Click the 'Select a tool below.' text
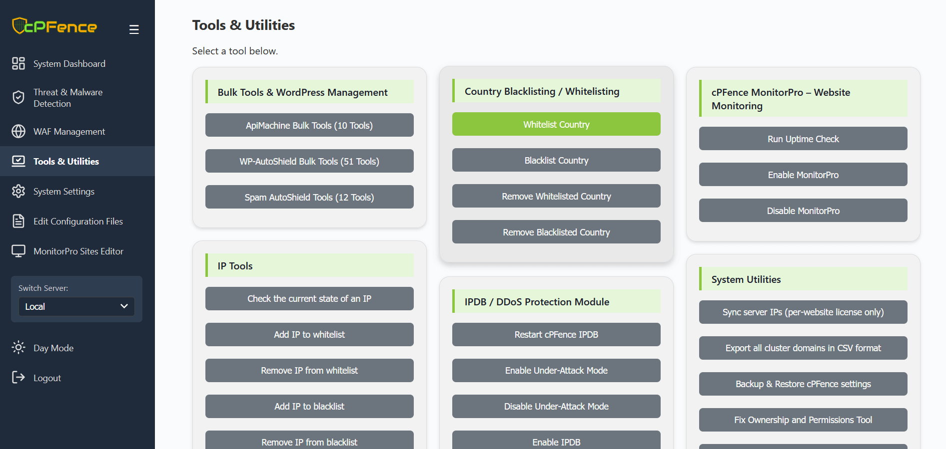The width and height of the screenshot is (946, 449). (x=235, y=51)
